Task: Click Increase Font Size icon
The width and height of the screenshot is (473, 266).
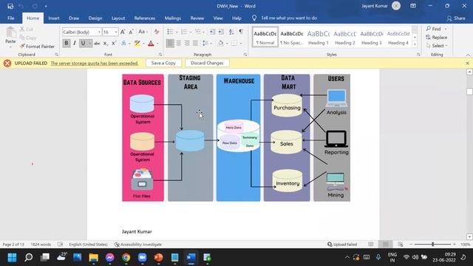Action: point(123,32)
